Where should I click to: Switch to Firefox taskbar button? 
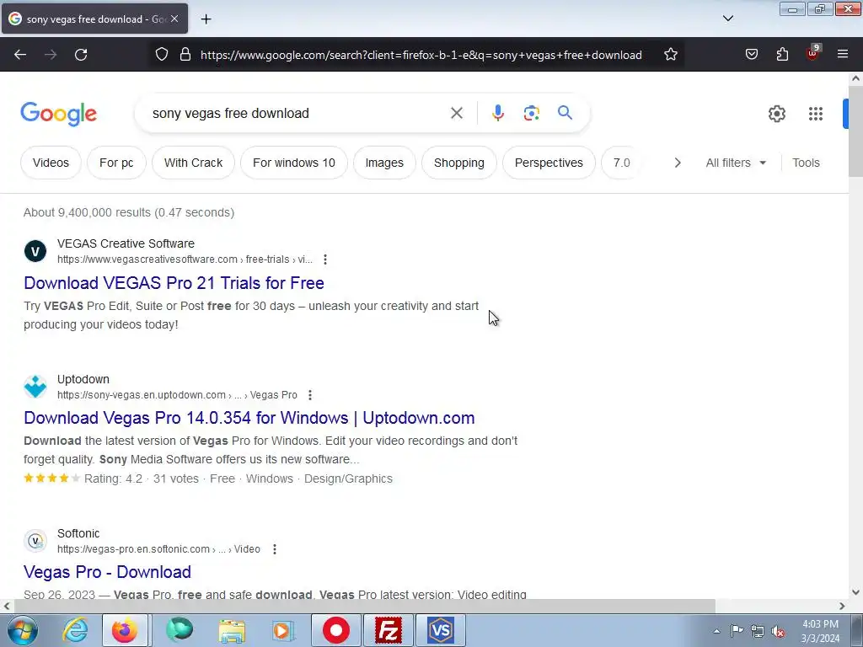(125, 630)
